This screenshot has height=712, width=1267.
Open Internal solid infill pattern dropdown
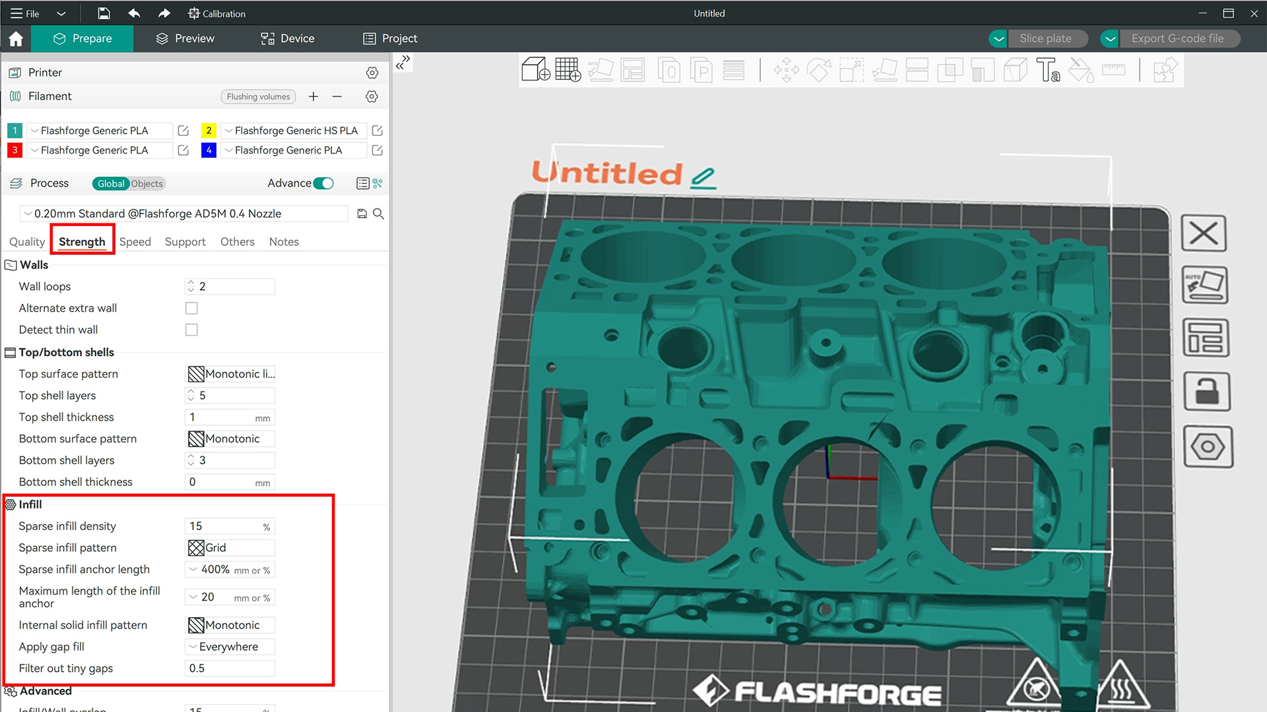(x=230, y=625)
